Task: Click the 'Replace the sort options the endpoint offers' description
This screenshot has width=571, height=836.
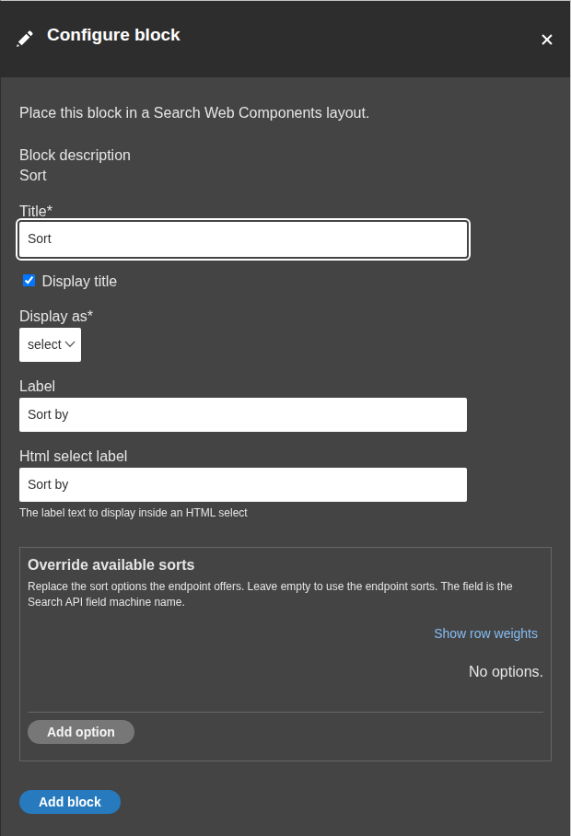Action: click(270, 594)
